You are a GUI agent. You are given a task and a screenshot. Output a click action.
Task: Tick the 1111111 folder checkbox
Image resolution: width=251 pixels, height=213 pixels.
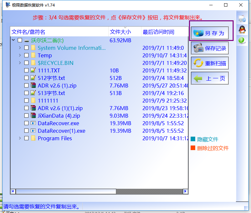tap(27, 100)
